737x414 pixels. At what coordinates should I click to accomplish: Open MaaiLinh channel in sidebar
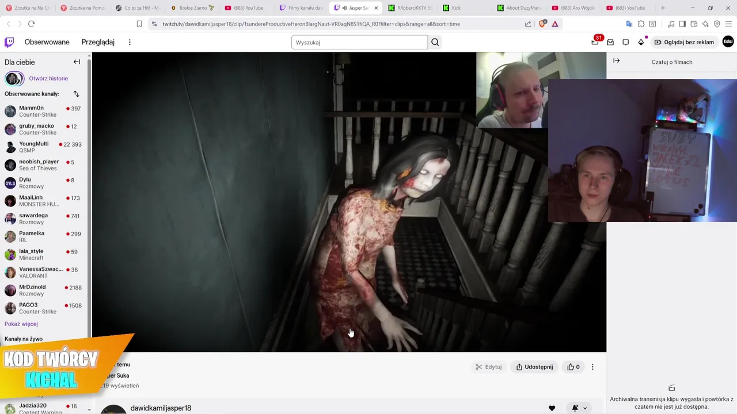coord(43,201)
